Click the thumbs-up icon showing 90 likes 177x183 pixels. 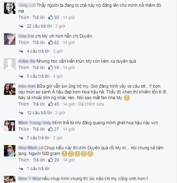(51, 17)
